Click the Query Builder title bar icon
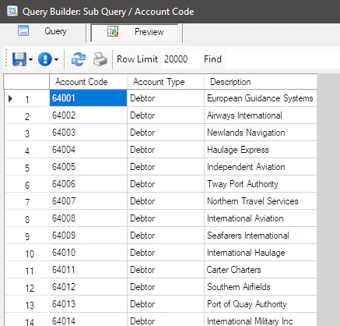340x326 pixels. point(12,11)
